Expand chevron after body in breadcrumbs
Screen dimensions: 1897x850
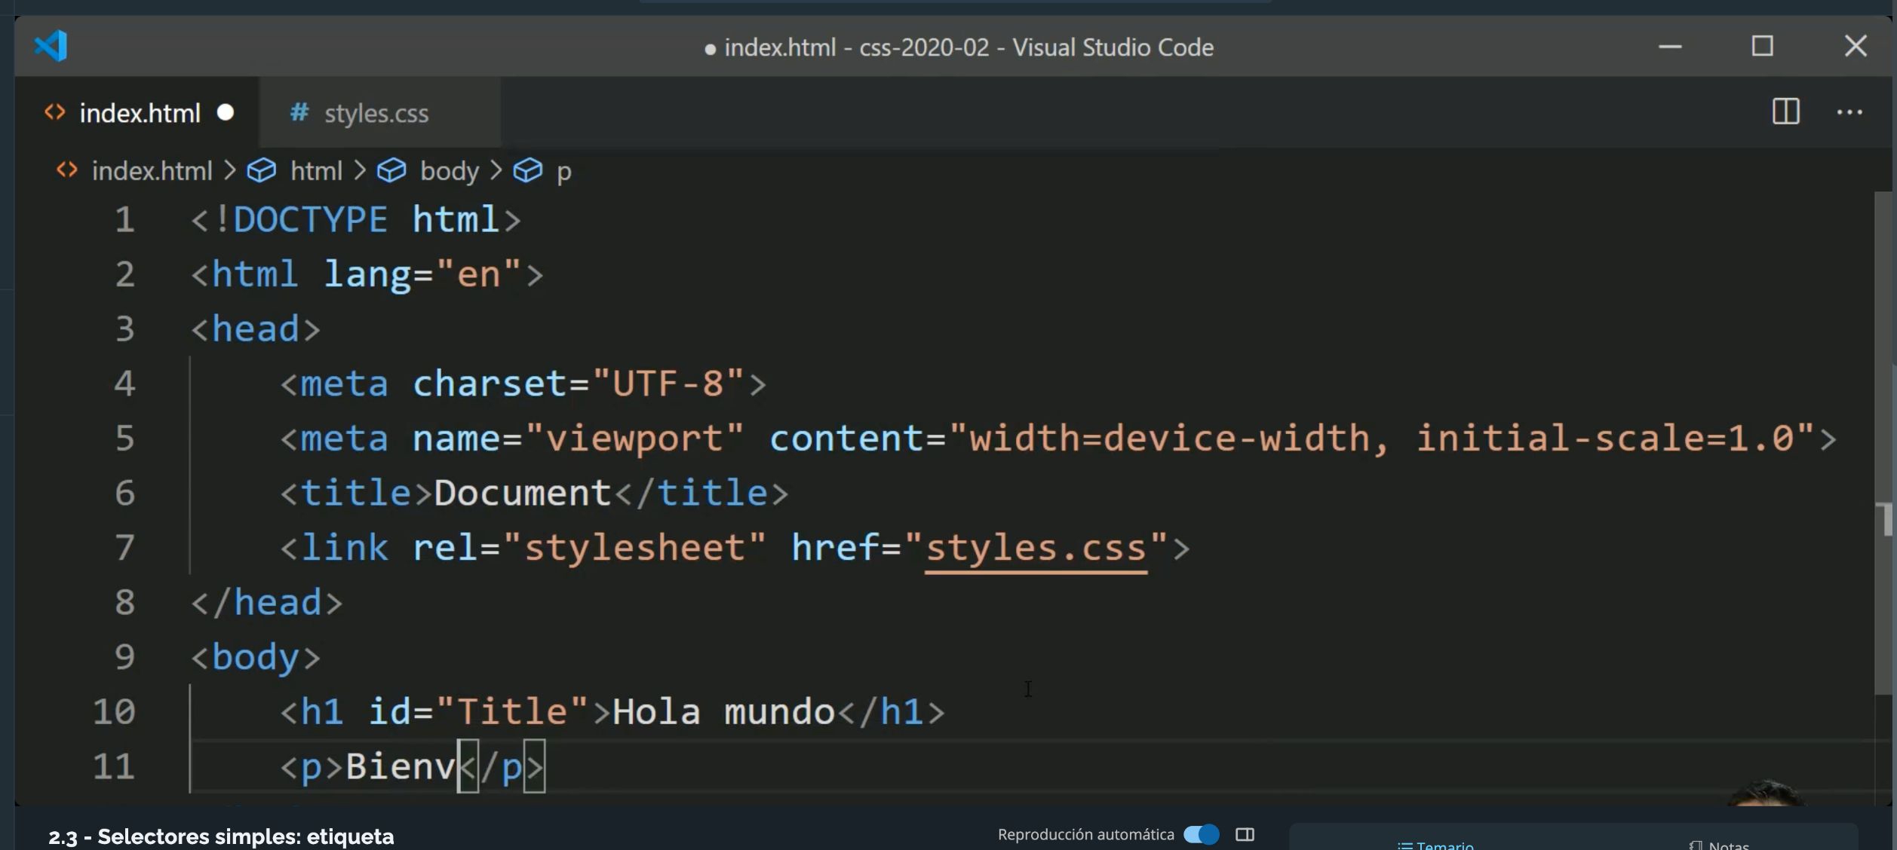pos(496,171)
